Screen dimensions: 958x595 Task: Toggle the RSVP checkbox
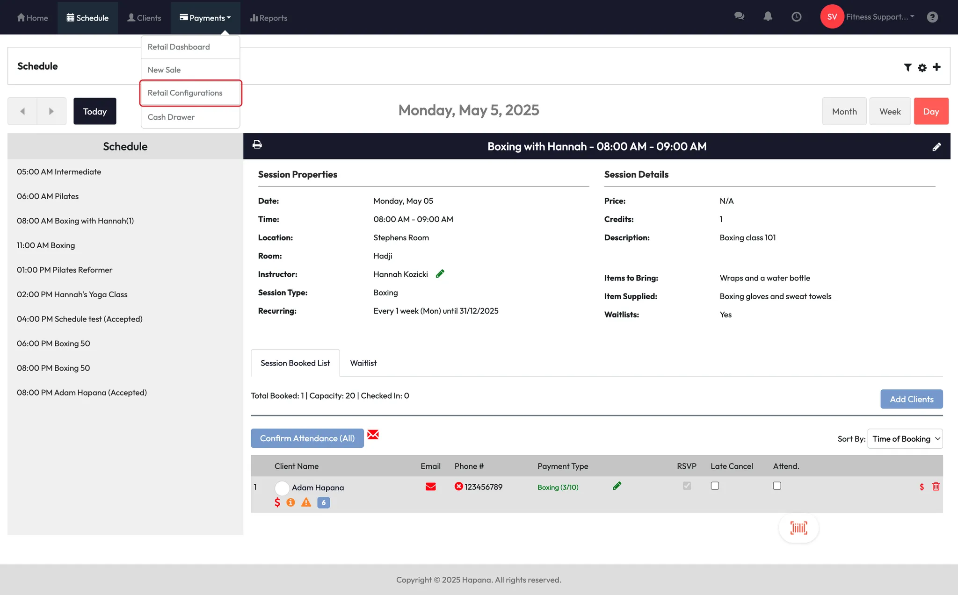tap(687, 486)
